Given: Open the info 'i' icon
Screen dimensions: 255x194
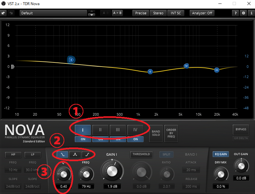Looking at the screenshot, I should (x=251, y=13).
